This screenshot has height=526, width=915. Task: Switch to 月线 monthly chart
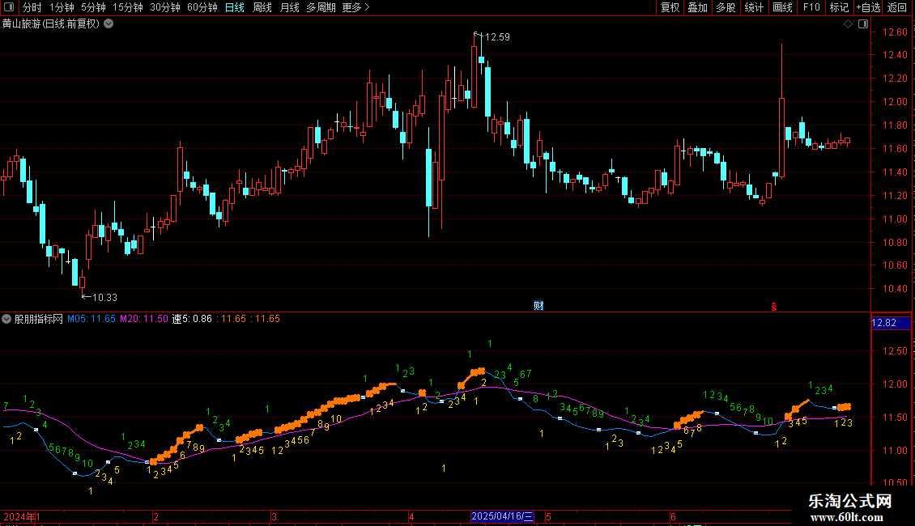pos(289,7)
